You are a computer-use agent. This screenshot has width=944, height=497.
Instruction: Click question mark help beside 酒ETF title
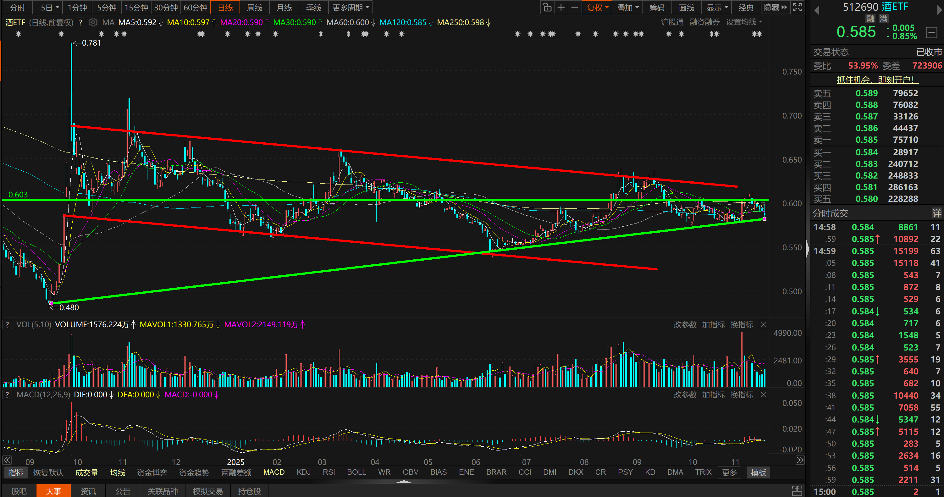coord(80,22)
